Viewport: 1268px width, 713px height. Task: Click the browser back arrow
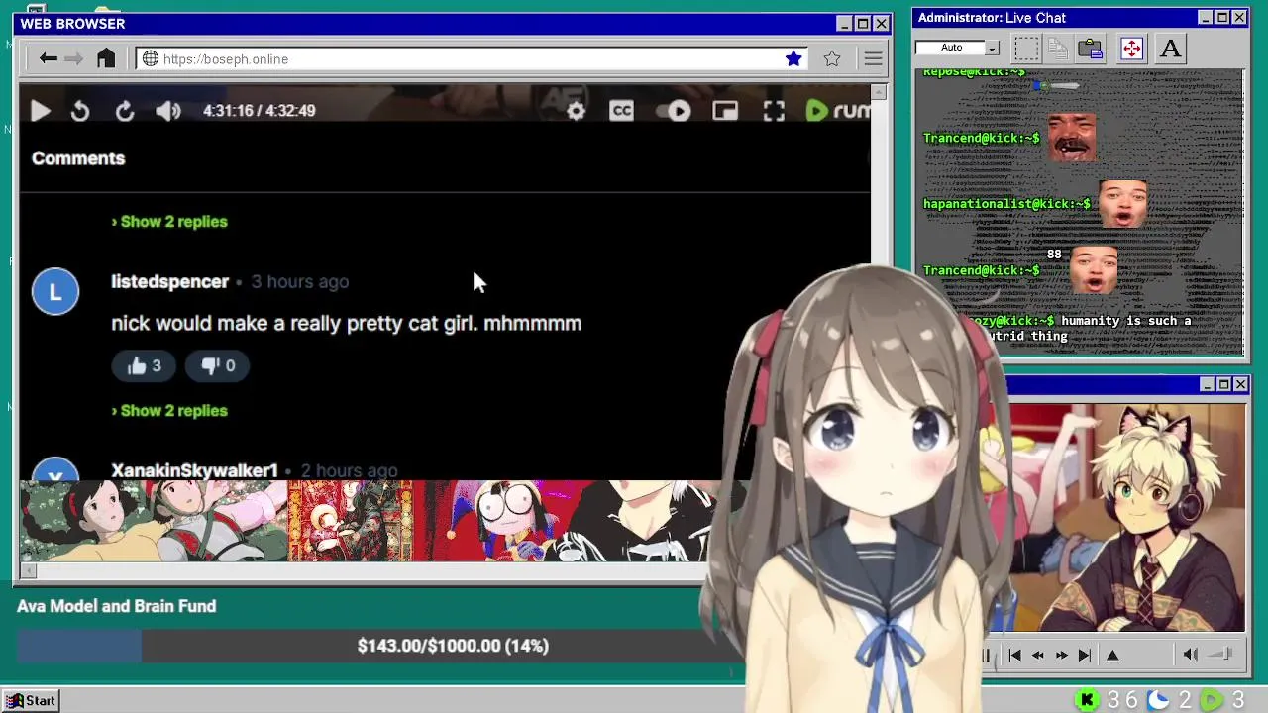(48, 59)
